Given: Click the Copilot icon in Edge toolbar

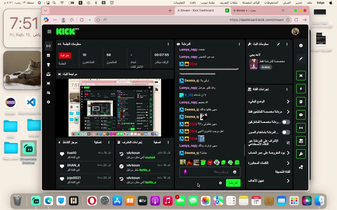Looking at the screenshot, I should (x=46, y=20).
